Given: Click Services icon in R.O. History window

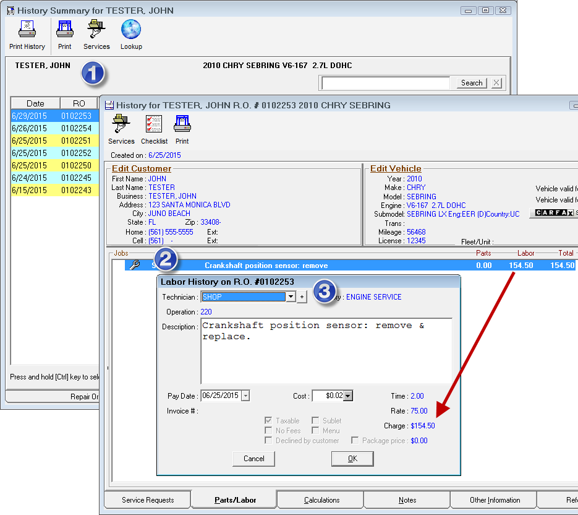Looking at the screenshot, I should pos(121,129).
